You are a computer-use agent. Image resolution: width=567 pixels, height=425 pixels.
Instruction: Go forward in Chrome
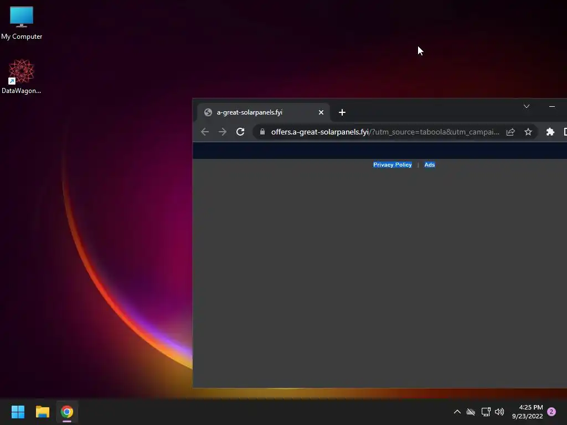223,132
